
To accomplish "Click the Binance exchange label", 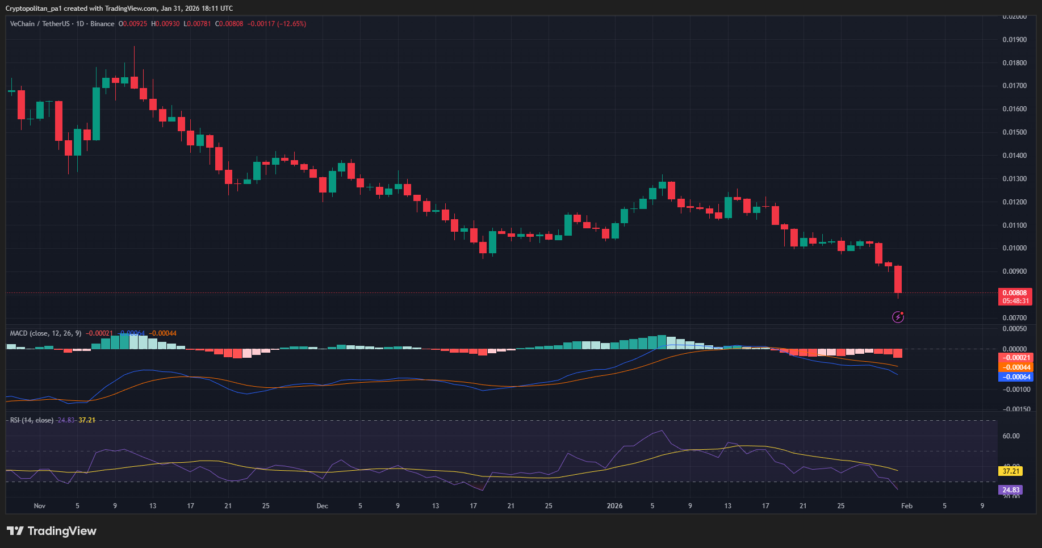I will click(x=102, y=24).
